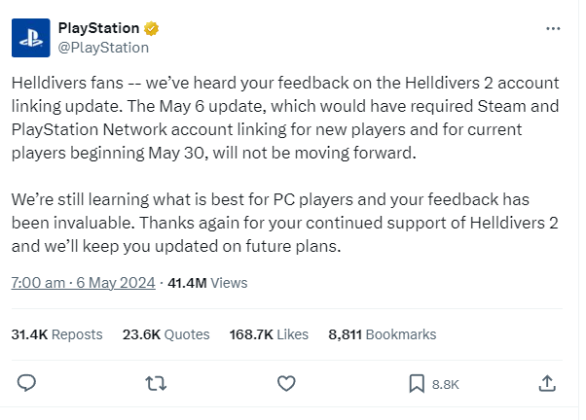Click the gold verified badge
This screenshot has height=420, width=586.
pyautogui.click(x=151, y=28)
